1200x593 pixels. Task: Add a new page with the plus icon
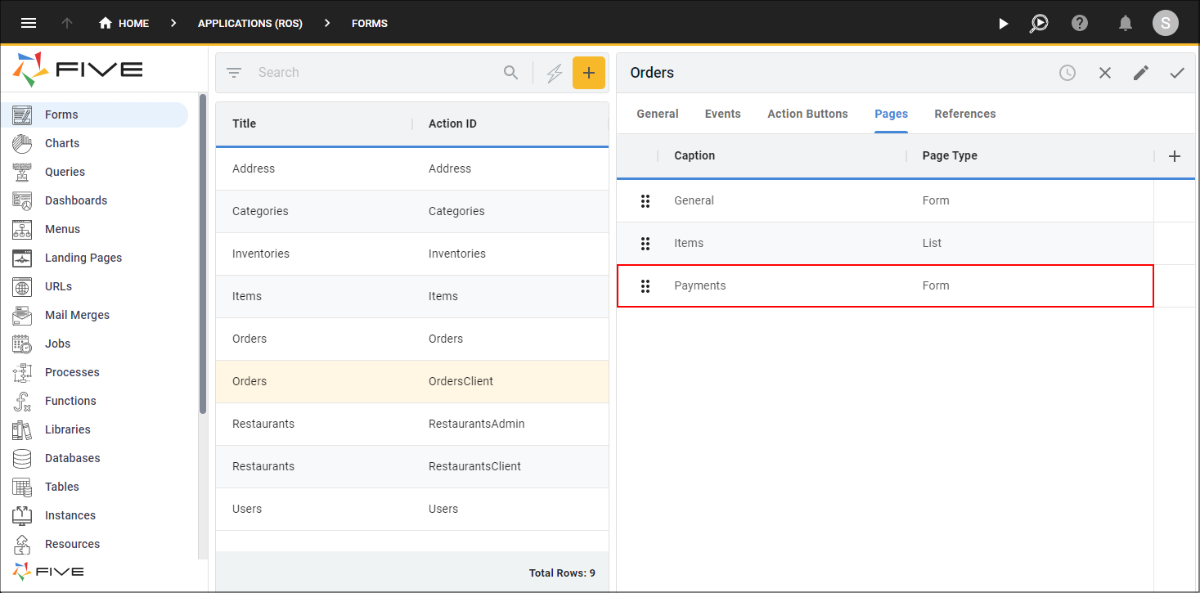[1175, 156]
